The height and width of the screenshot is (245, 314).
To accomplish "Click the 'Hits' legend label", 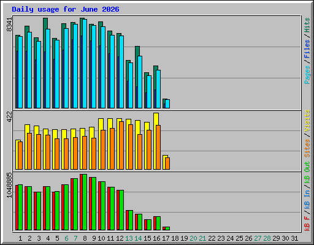I will [x=307, y=25].
